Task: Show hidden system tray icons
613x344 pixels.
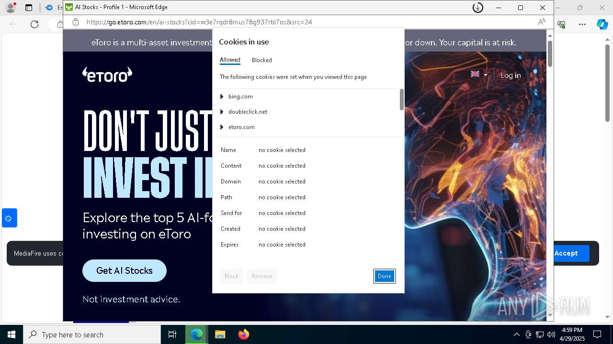Action: pos(516,334)
